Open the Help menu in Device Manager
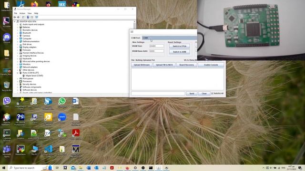Screen dimensions: 305x171 tap(36, 13)
